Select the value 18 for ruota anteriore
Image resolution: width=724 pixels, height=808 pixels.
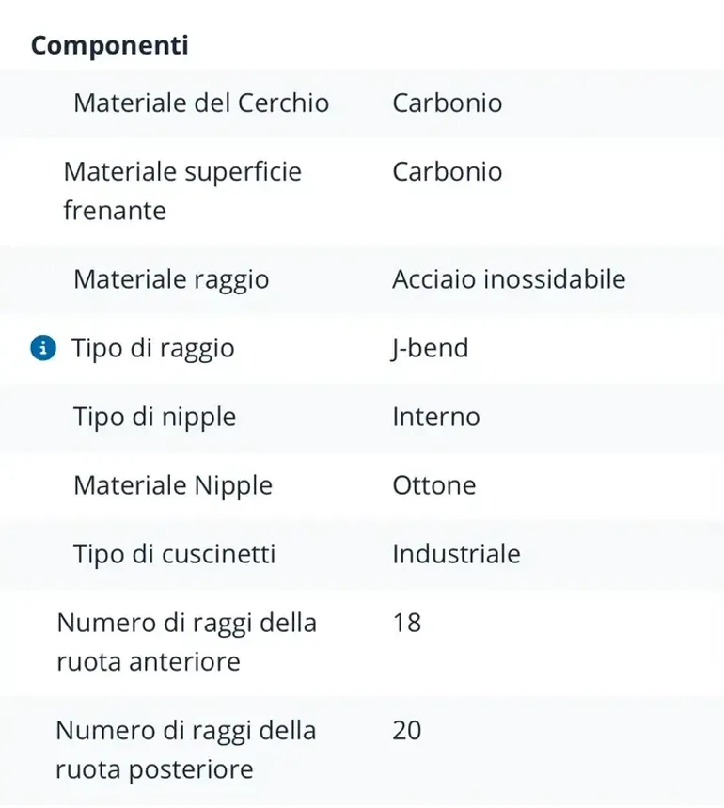tap(407, 623)
